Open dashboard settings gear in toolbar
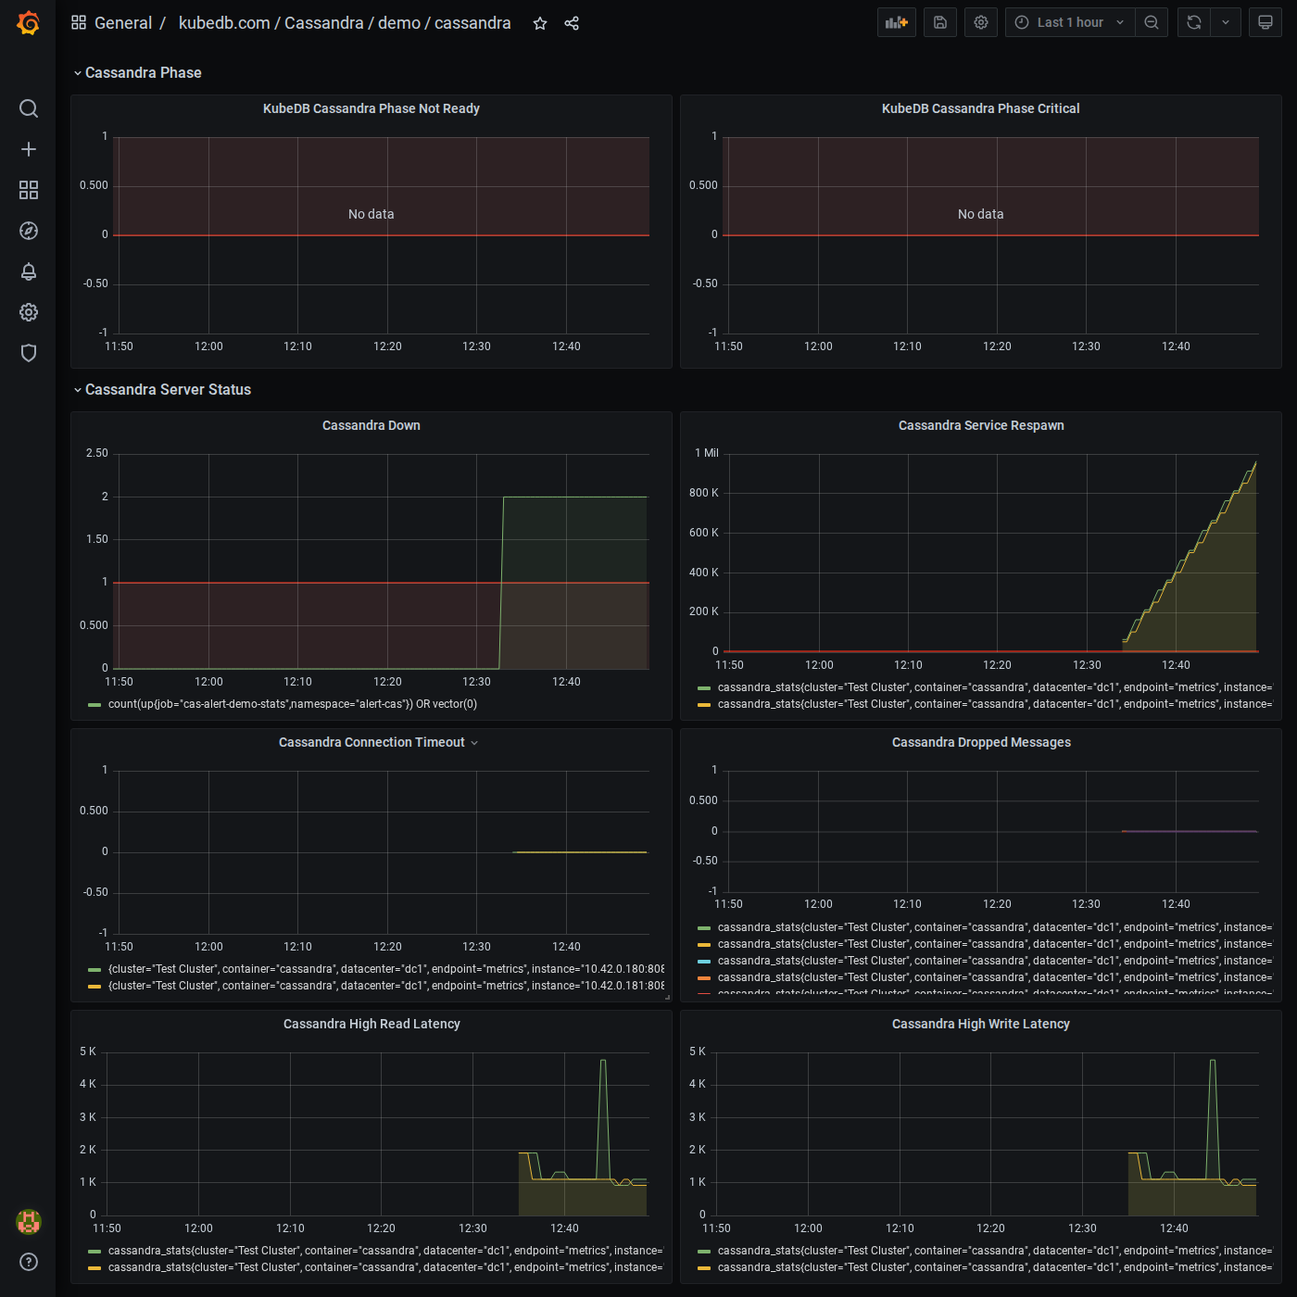Image resolution: width=1297 pixels, height=1297 pixels. point(981,22)
